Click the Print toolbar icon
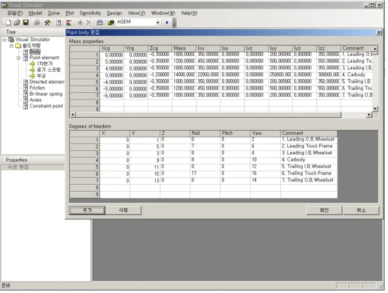The width and height of the screenshot is (388, 293). [x=36, y=23]
